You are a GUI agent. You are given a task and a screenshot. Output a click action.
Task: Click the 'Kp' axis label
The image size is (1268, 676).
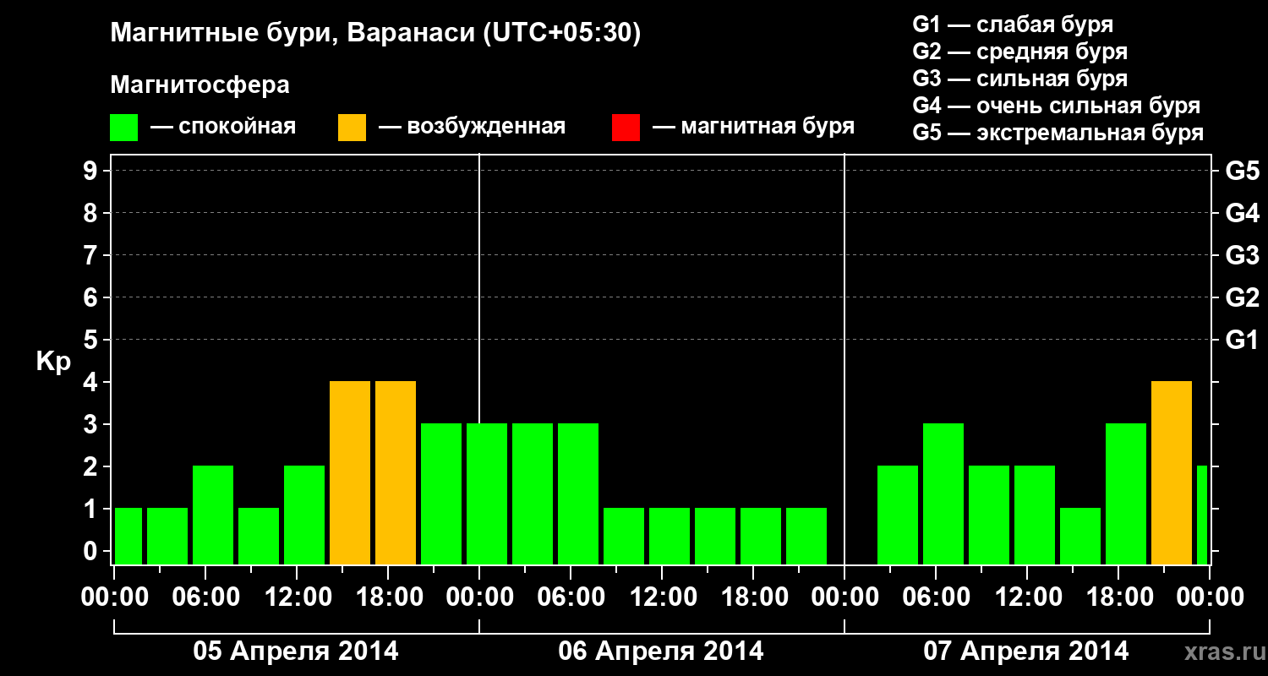pos(53,362)
